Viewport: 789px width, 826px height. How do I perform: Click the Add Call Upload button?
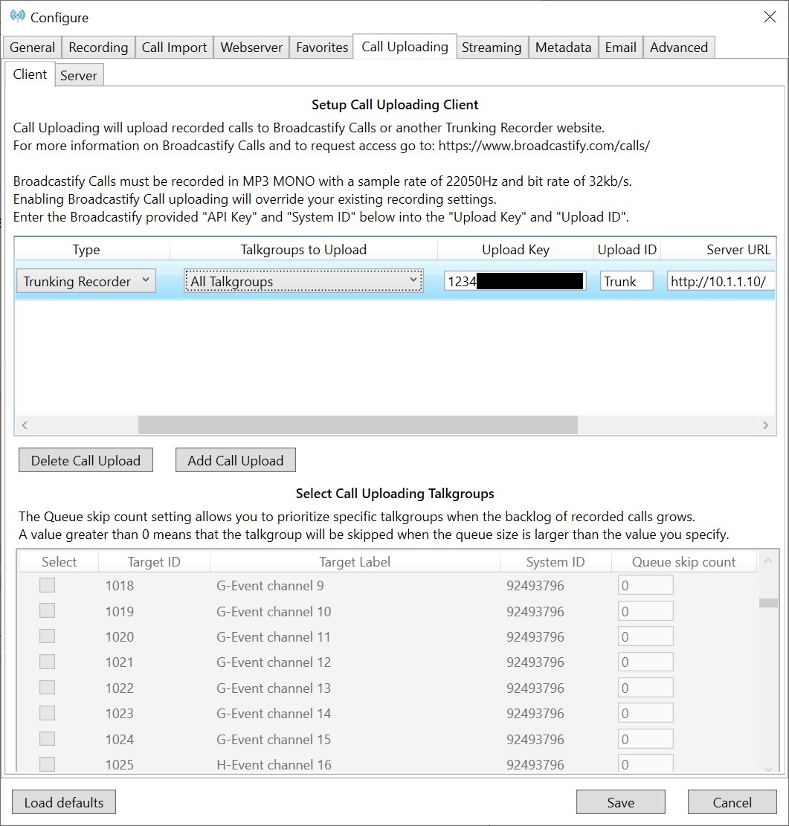coord(236,460)
